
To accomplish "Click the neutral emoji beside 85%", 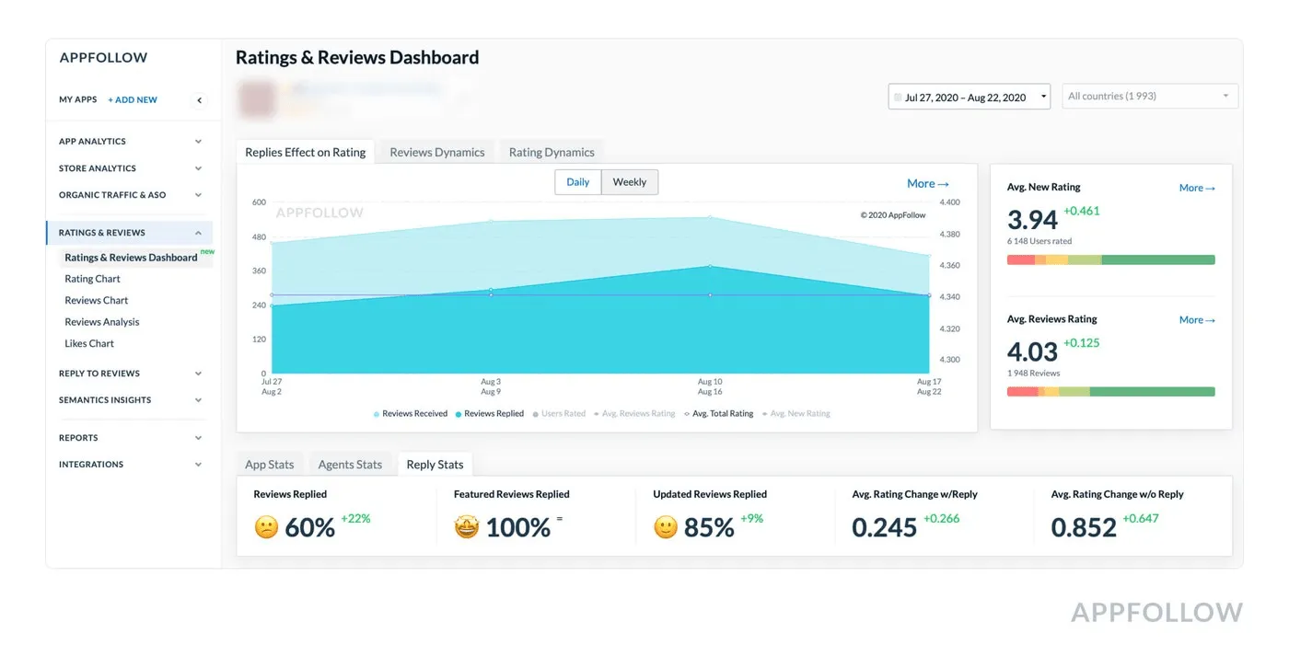I will click(x=666, y=527).
